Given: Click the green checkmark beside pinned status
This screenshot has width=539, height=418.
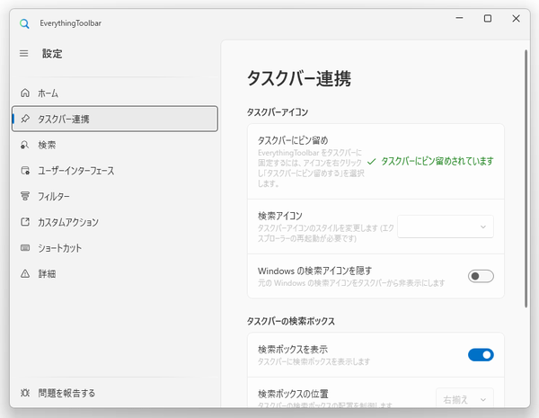Looking at the screenshot, I should pyautogui.click(x=372, y=161).
